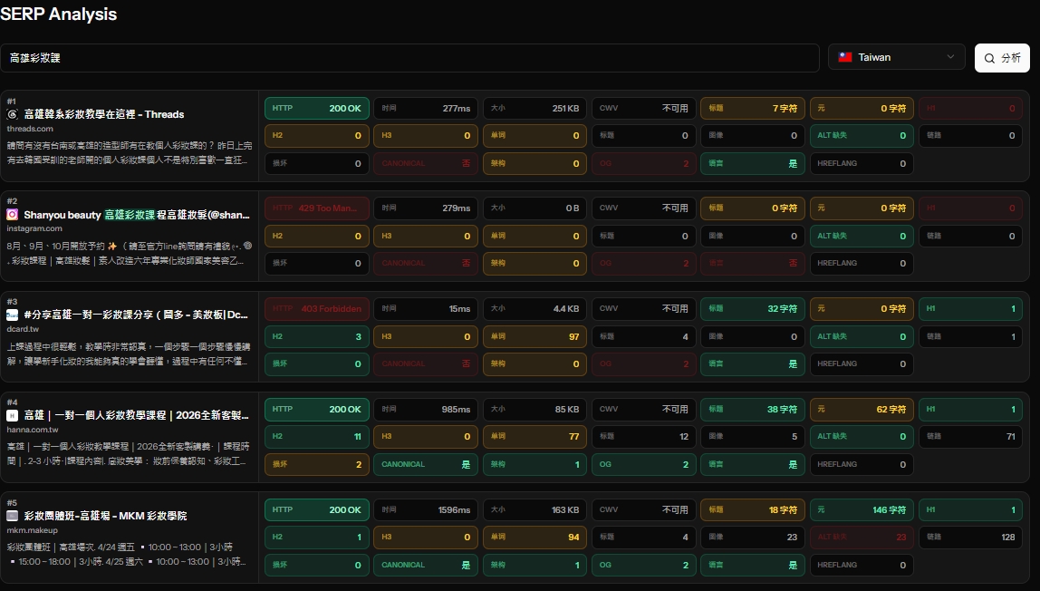Click the 62 字符 meta length cell
Image resolution: width=1040 pixels, height=591 pixels.
862,409
